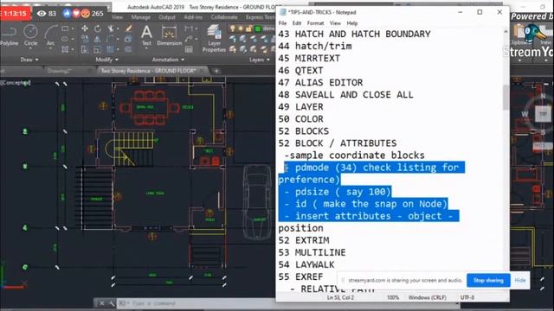Screen dimensions: 554x311
Task: Select the Arc draw tool
Action: click(50, 35)
